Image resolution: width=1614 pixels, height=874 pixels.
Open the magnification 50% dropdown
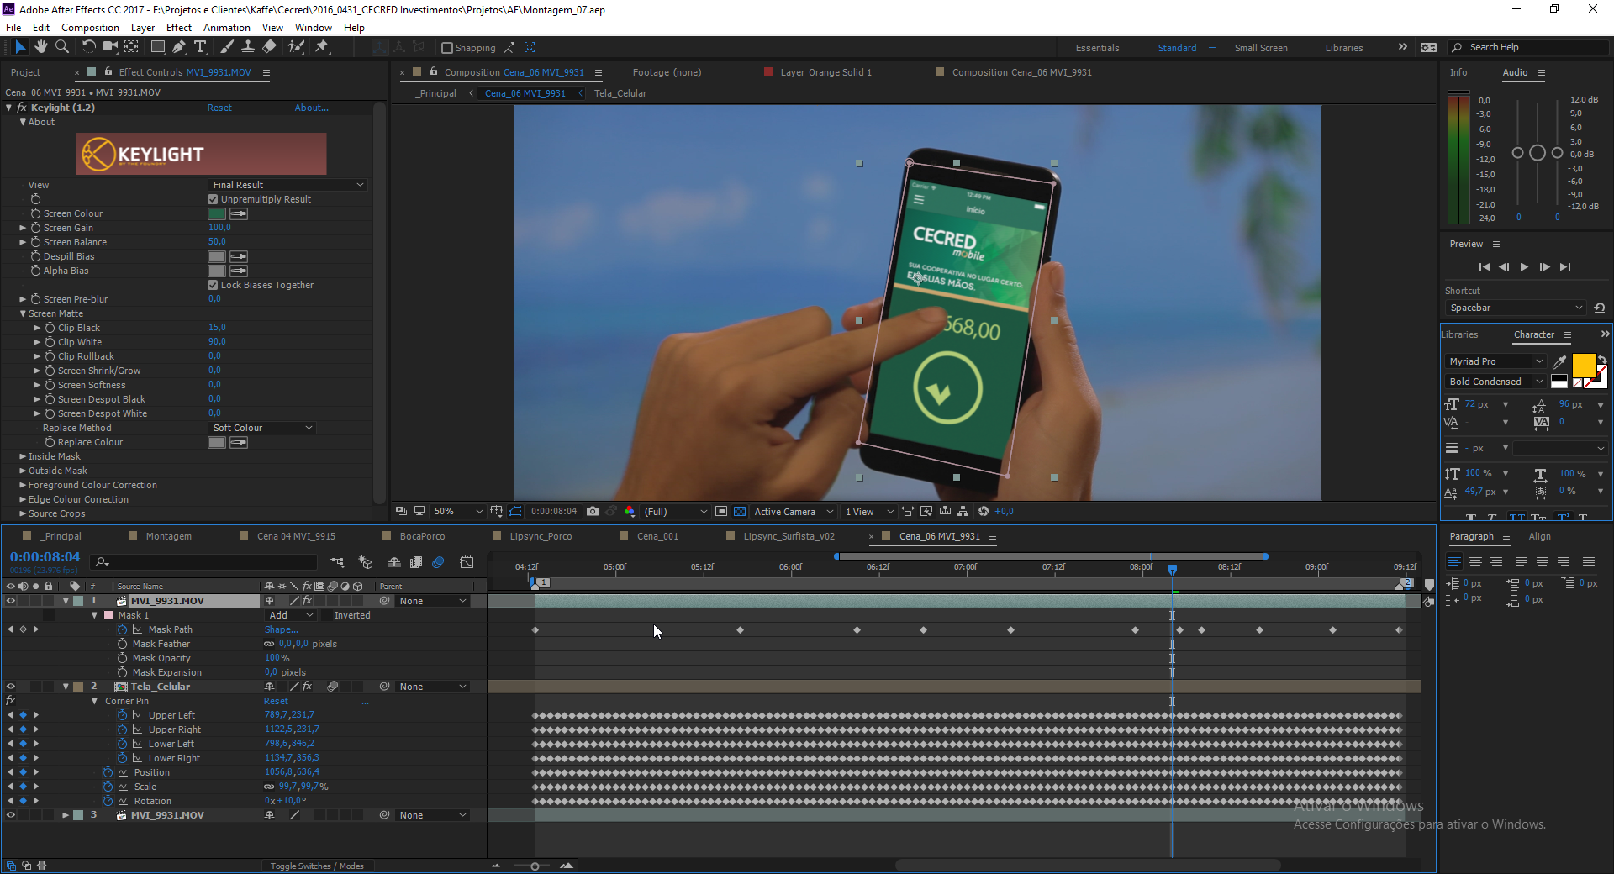tap(458, 511)
